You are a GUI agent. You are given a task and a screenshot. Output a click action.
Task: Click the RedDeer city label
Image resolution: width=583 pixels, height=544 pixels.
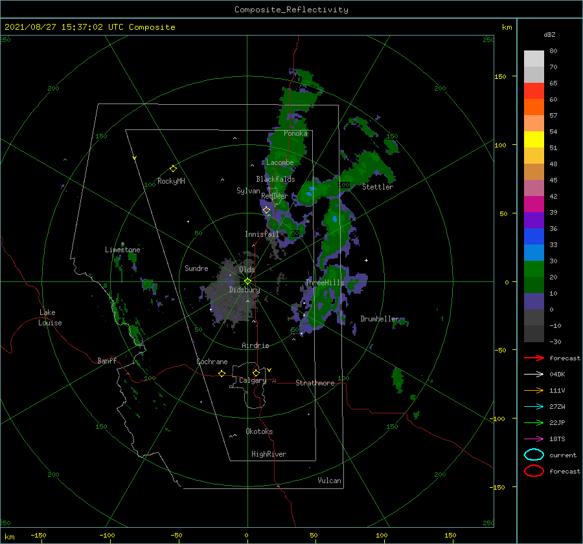[x=275, y=196]
